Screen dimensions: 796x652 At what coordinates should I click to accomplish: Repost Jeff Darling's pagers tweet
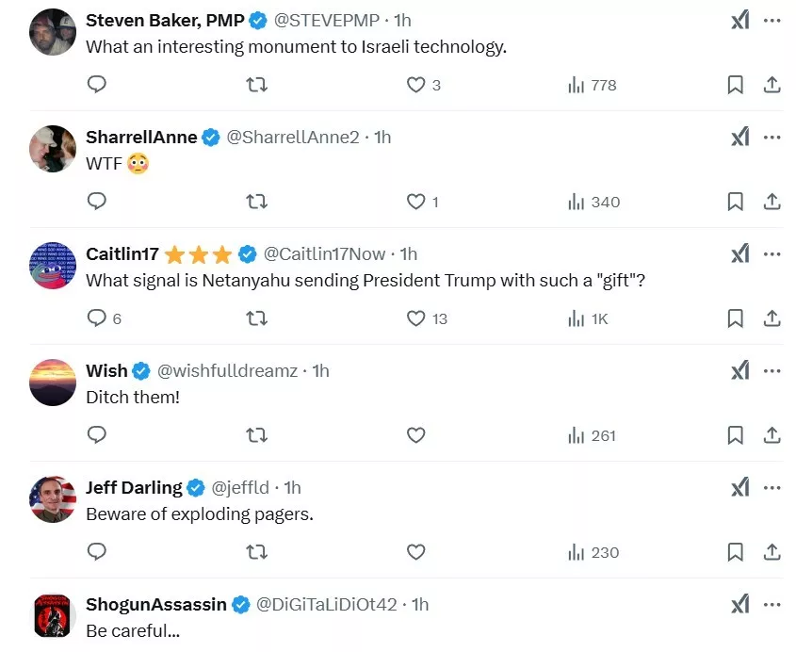tap(256, 552)
